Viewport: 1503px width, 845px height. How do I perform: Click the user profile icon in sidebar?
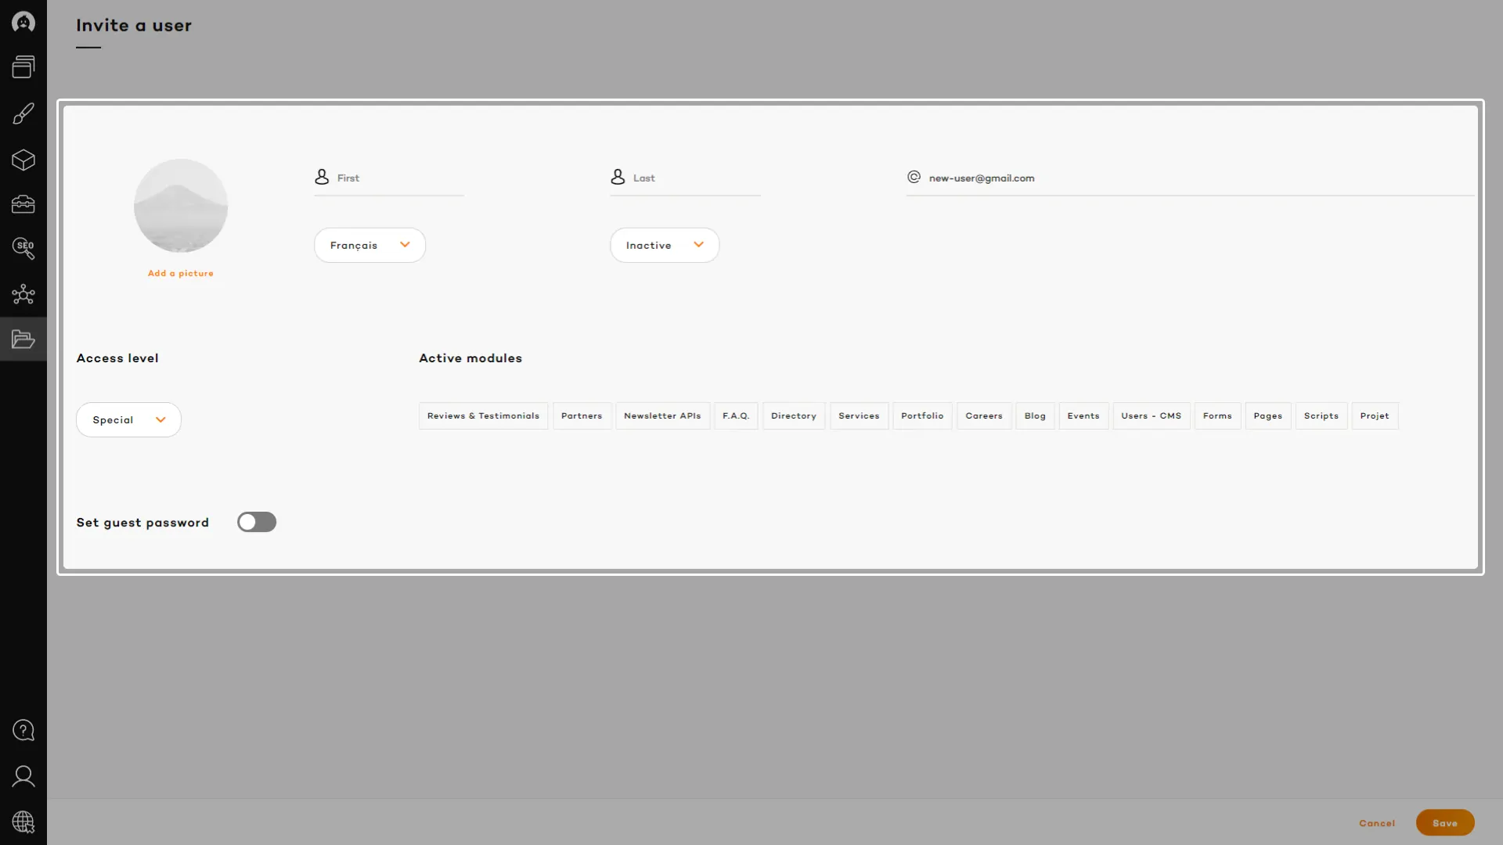(x=23, y=776)
